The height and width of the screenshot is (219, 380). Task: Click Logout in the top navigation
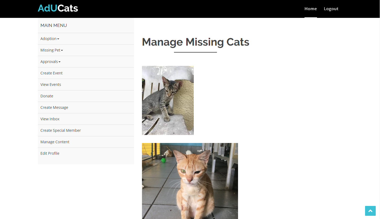pos(331,9)
